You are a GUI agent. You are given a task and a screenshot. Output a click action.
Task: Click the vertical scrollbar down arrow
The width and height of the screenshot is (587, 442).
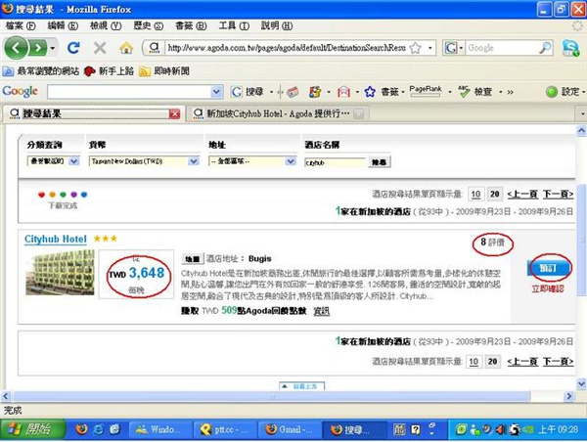point(581,383)
